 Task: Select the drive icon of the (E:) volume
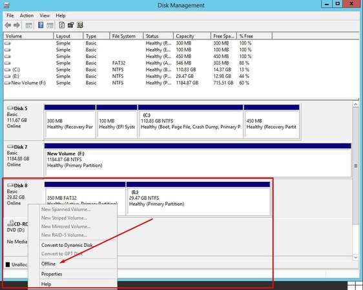pyautogui.click(x=7, y=77)
